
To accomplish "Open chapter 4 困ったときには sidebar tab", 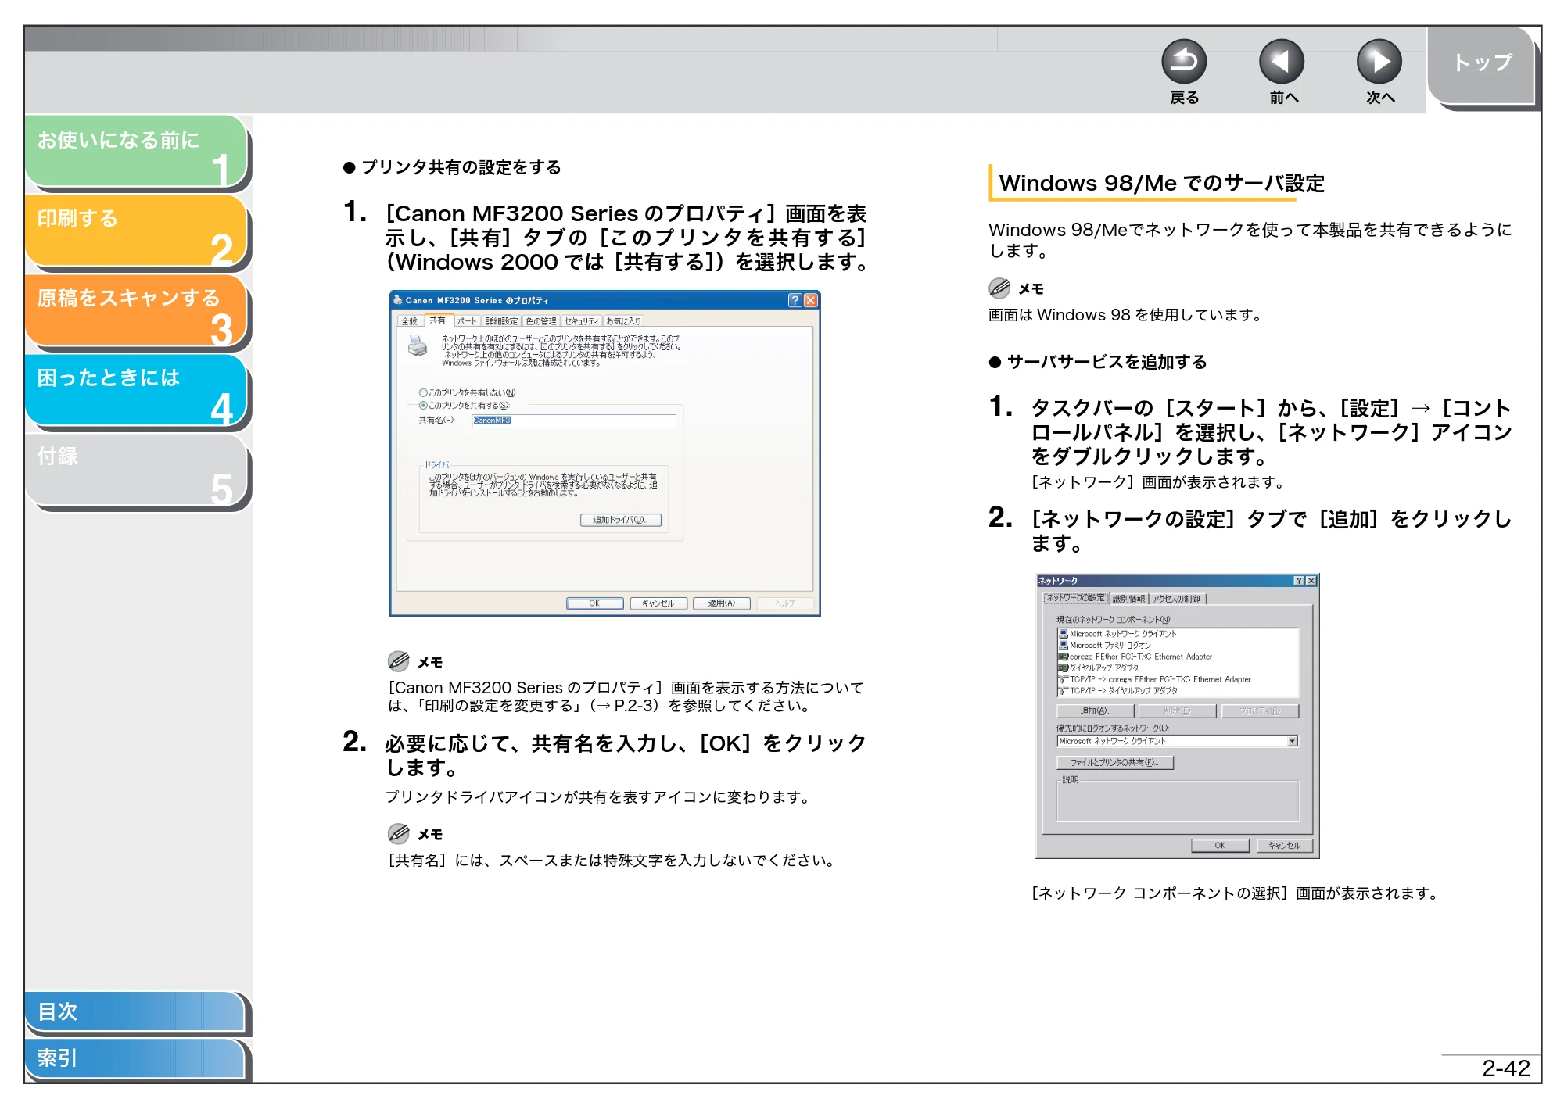I will 135,390.
